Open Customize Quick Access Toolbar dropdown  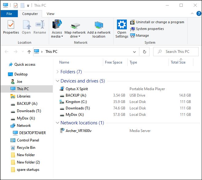coord(28,6)
